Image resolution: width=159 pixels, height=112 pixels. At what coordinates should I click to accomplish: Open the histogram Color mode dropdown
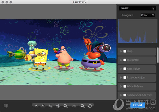[148, 15]
